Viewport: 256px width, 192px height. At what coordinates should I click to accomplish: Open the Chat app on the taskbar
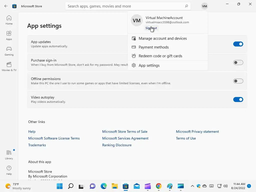click(x=92, y=186)
